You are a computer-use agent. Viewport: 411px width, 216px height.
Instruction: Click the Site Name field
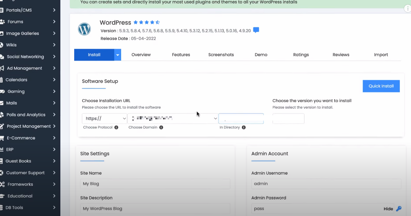155,184
